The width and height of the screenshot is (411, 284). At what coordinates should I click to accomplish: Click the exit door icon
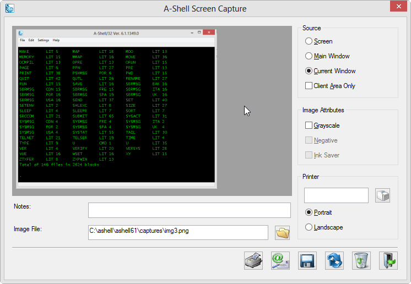click(388, 260)
